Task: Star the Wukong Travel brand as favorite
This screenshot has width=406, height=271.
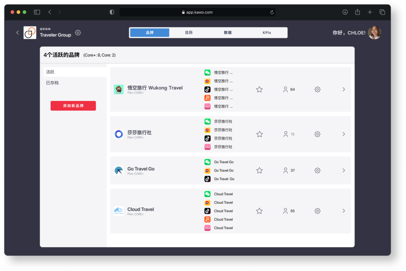Action: (x=259, y=90)
